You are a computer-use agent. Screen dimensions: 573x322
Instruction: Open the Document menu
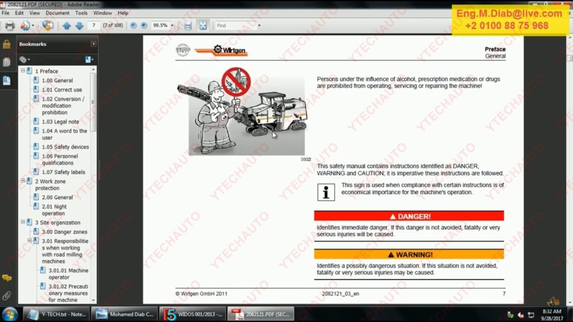pos(57,13)
